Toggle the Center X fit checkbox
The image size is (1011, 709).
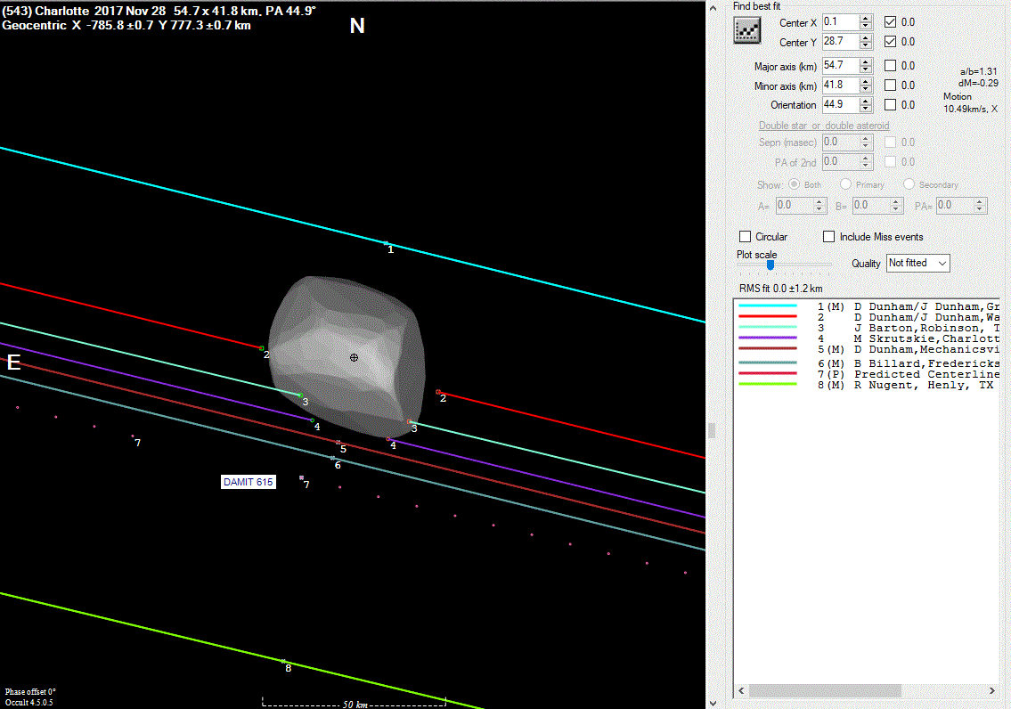click(x=890, y=22)
